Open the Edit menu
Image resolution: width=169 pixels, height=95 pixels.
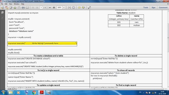pos(6,4)
